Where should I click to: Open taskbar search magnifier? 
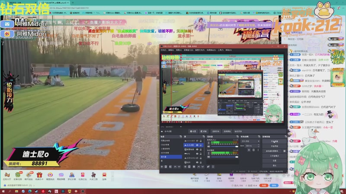tap(10, 191)
